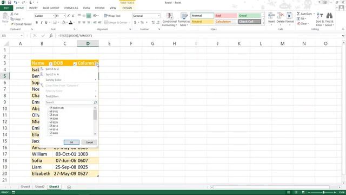Click the Format Painter tool
Viewport: 346px width, 195px height.
tap(21, 24)
